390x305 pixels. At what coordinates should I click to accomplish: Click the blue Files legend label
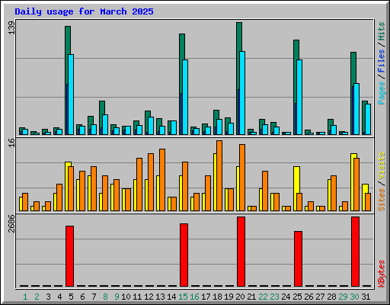[x=382, y=61]
